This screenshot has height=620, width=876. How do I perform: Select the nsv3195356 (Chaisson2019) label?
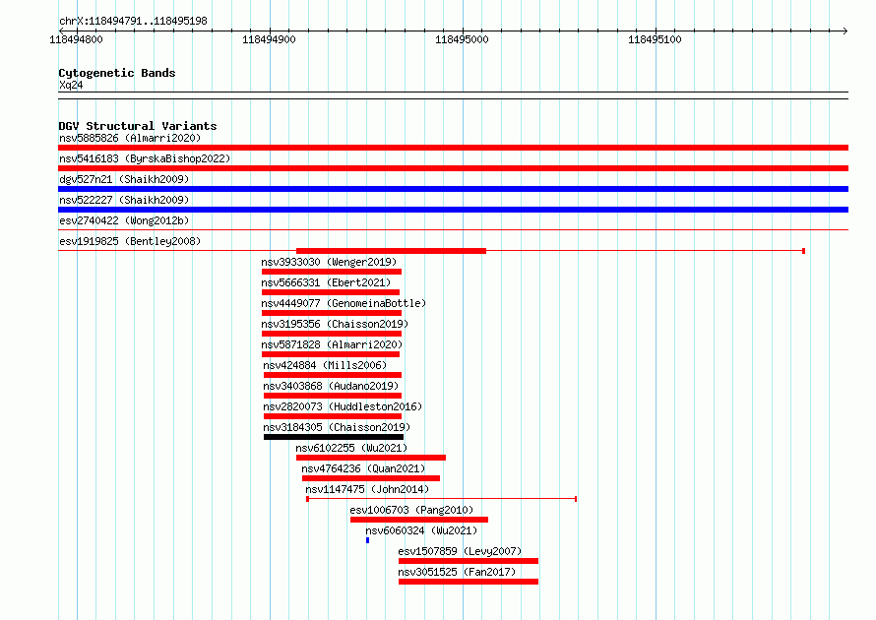[335, 324]
